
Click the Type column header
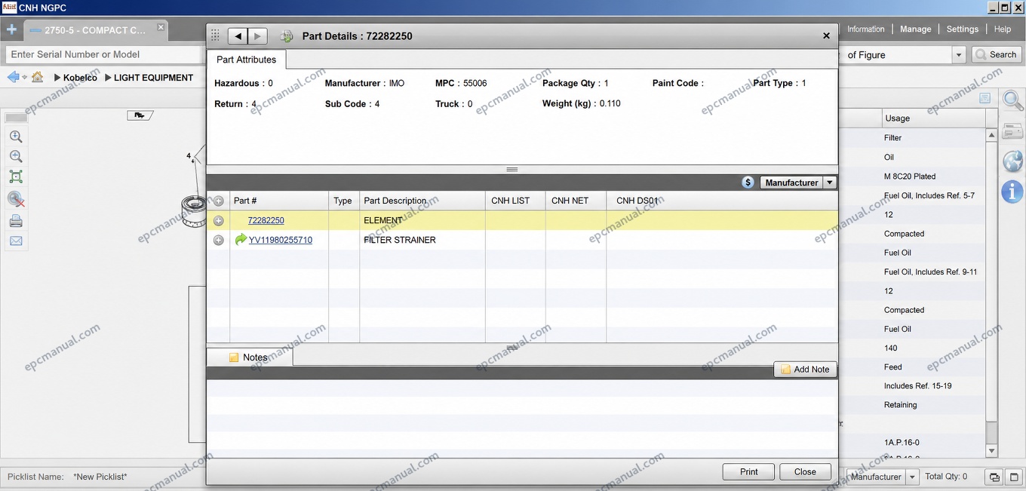[x=344, y=201]
